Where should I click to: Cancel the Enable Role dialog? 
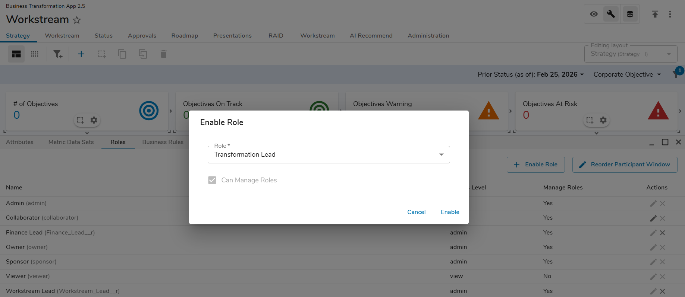(x=416, y=212)
